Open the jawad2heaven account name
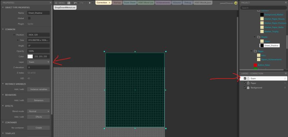The height and width of the screenshot is (137, 288). 227,3
